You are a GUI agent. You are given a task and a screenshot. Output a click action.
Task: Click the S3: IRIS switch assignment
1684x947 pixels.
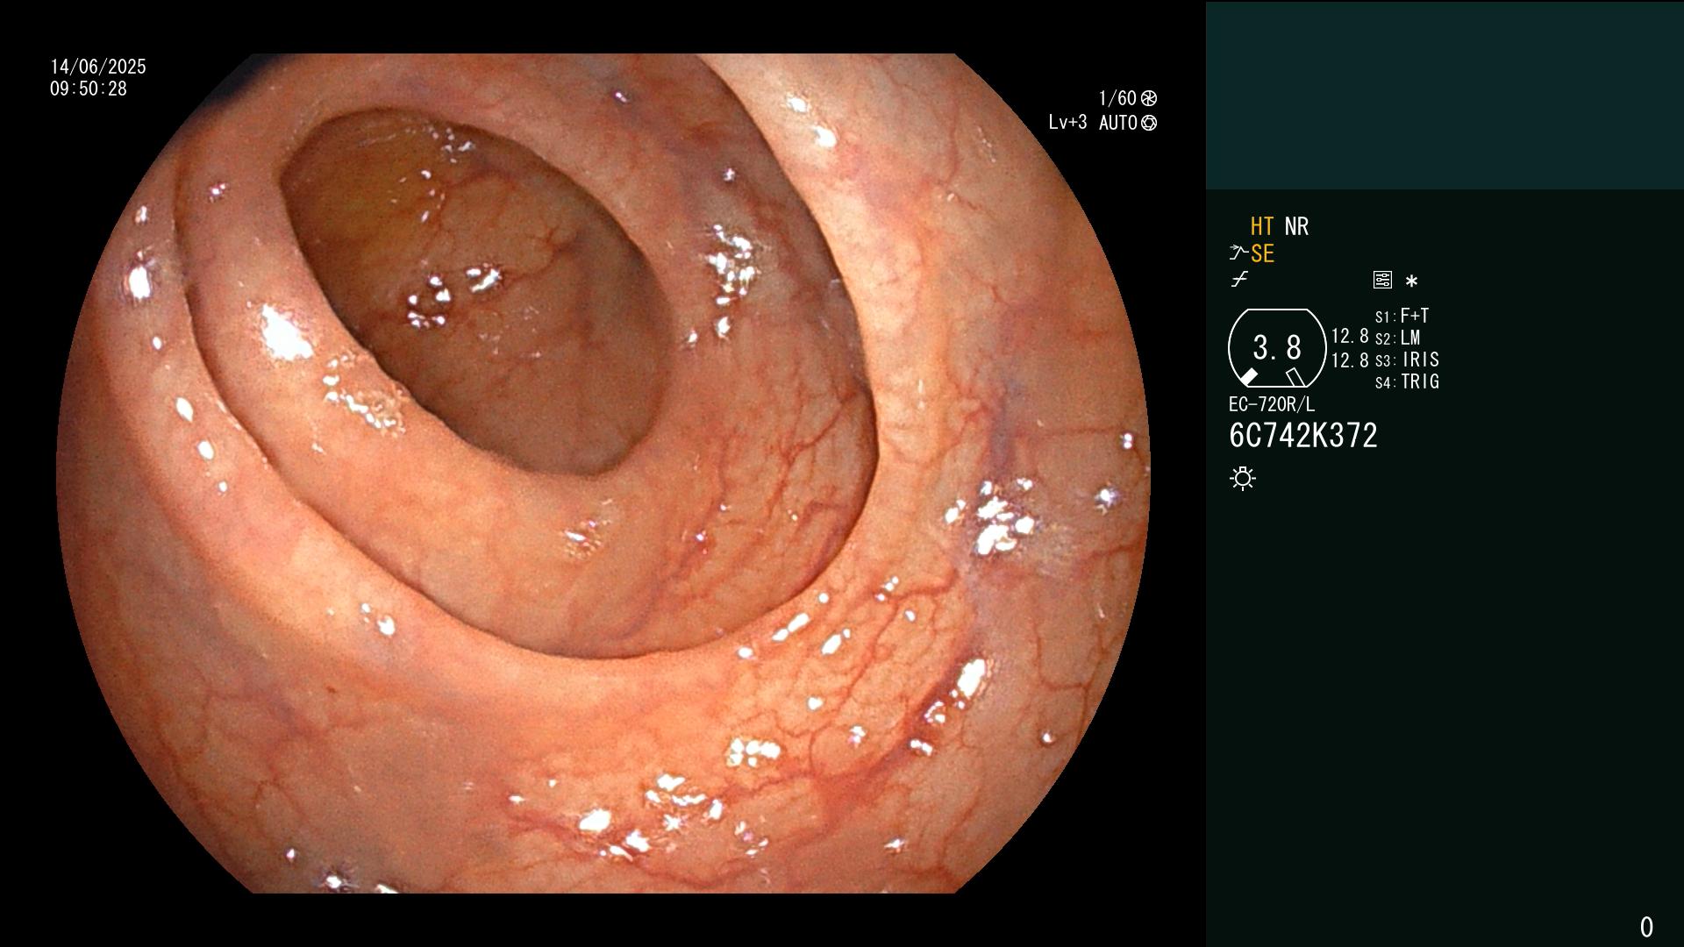tap(1407, 360)
